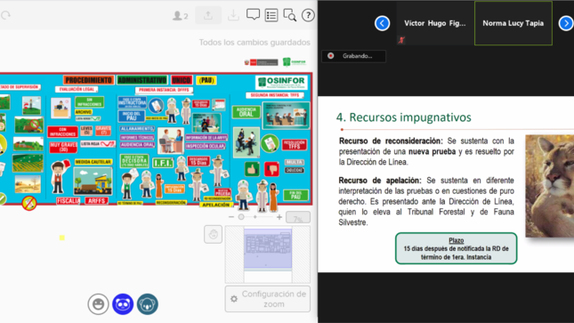Select the CON INFRACCIONES red label
574x323 pixels.
tap(62, 132)
